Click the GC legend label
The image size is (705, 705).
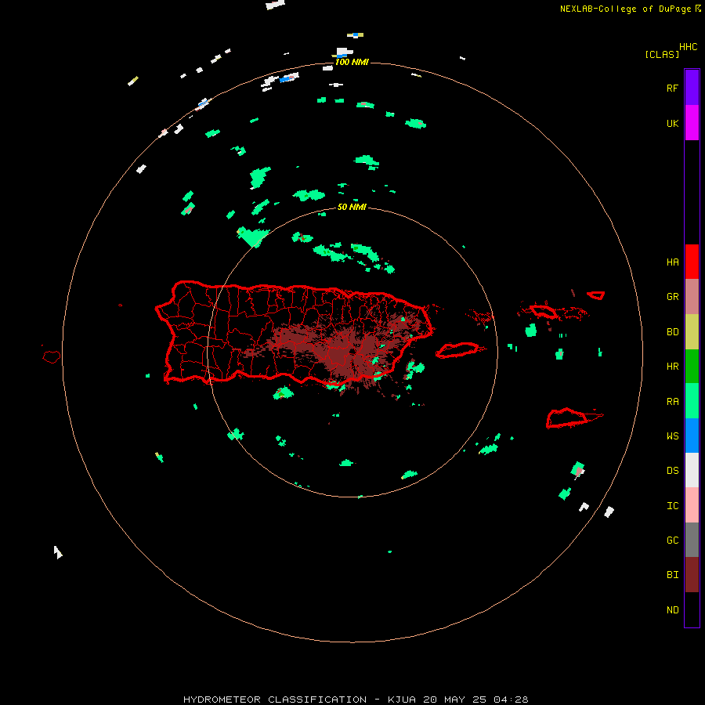coord(672,540)
